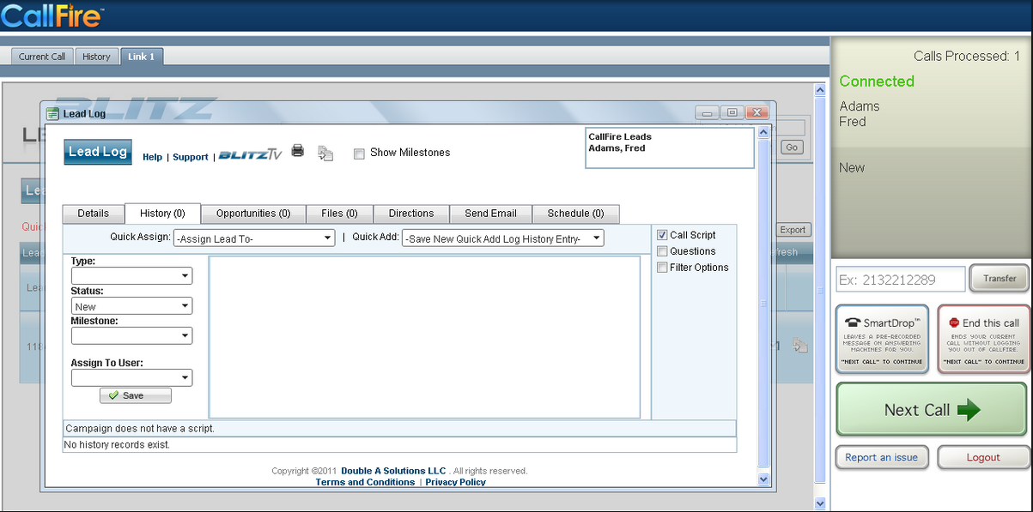The width and height of the screenshot is (1033, 512).
Task: Click the printer icon in Lead Log
Action: [298, 151]
